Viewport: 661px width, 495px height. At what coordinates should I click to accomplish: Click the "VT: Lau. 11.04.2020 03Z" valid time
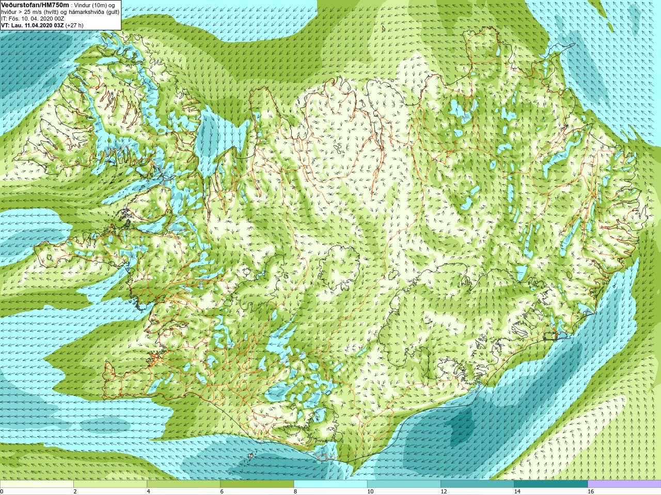pyautogui.click(x=32, y=25)
